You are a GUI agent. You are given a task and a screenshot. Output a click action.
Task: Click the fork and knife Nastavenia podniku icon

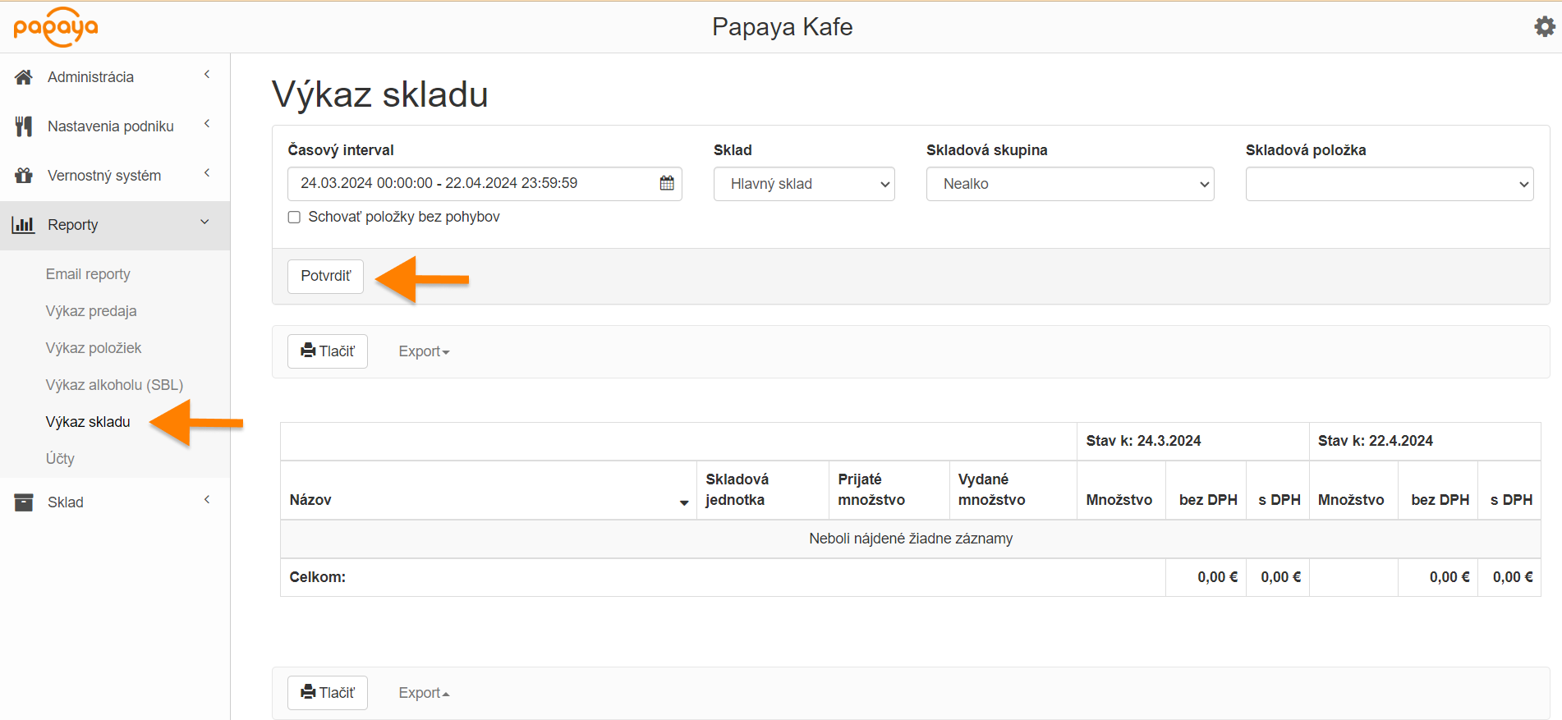[x=24, y=126]
